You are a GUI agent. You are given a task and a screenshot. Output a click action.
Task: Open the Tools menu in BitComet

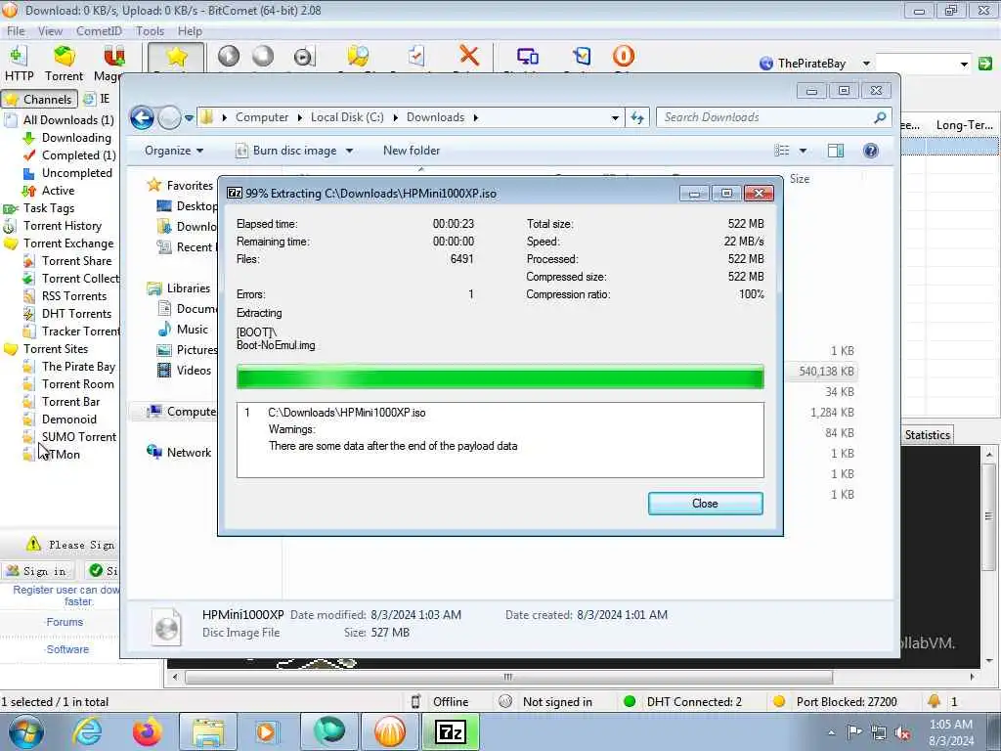point(150,30)
